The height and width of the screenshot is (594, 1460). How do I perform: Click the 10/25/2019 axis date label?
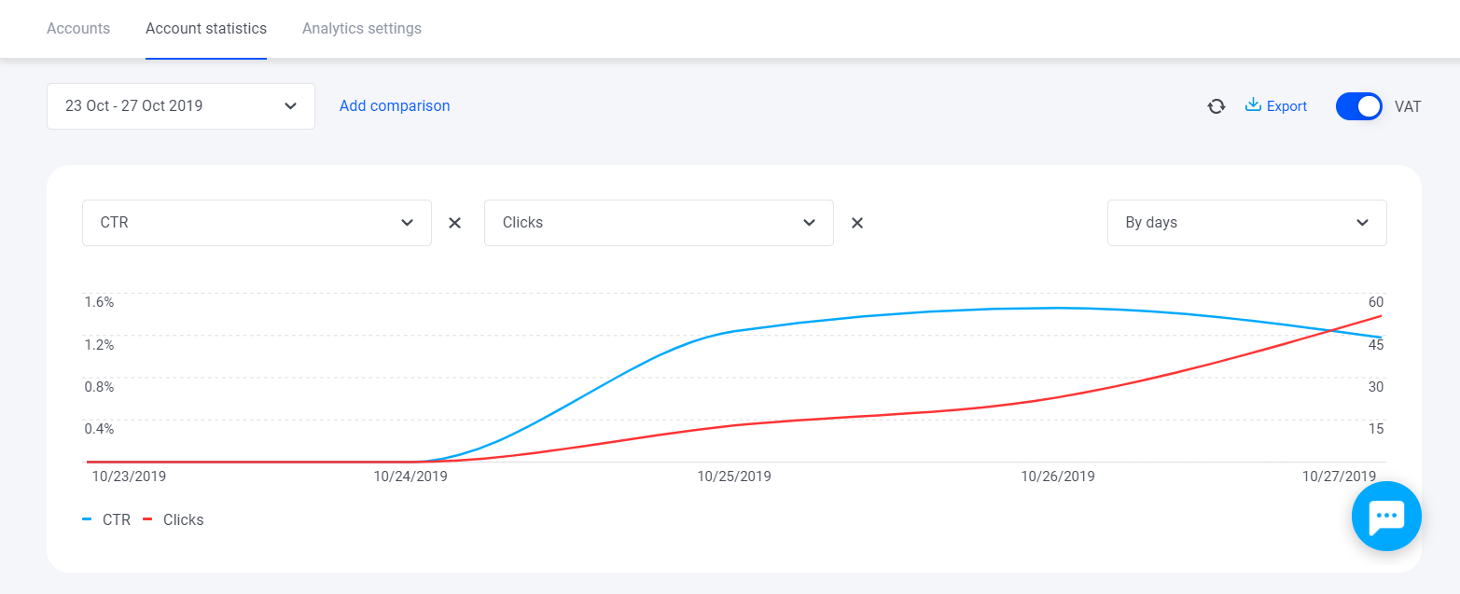pyautogui.click(x=734, y=477)
